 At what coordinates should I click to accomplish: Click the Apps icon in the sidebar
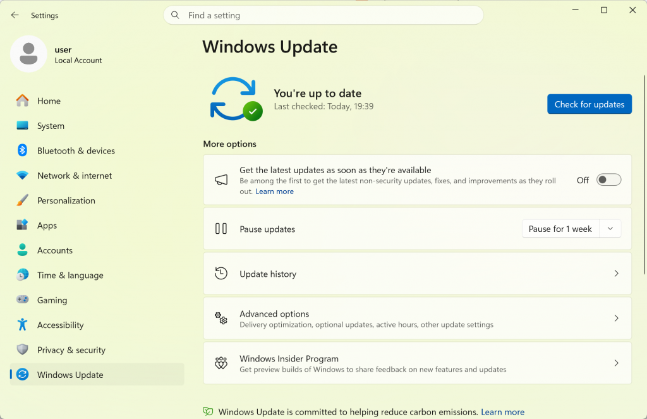click(x=22, y=225)
